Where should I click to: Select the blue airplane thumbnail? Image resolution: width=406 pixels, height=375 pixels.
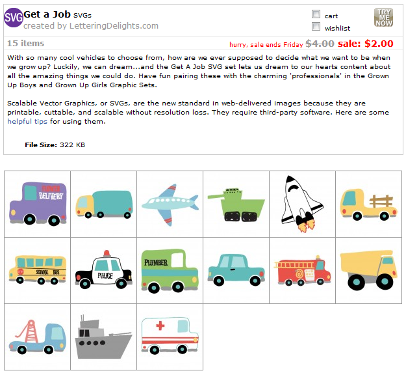pyautogui.click(x=170, y=204)
